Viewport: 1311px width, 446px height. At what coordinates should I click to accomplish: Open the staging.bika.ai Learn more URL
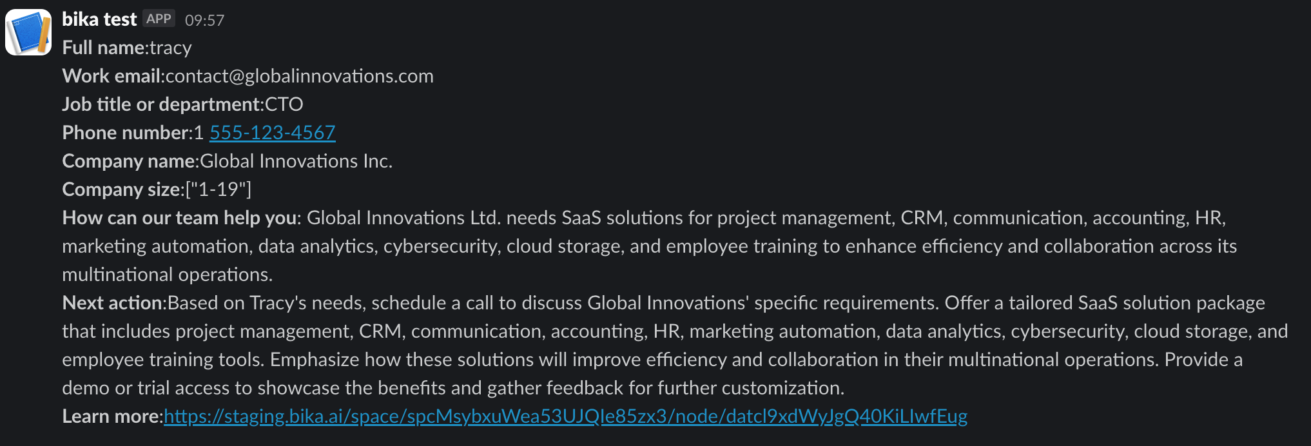tap(565, 416)
